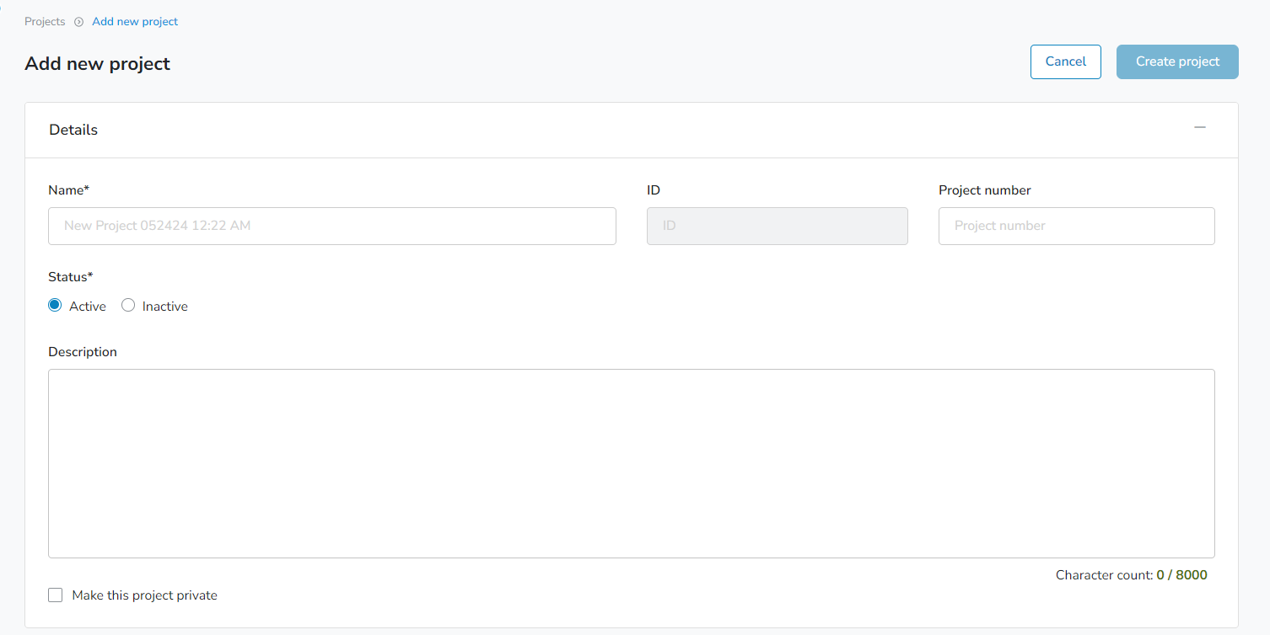Image resolution: width=1270 pixels, height=635 pixels.
Task: Click the Add new project page title
Action: [97, 63]
